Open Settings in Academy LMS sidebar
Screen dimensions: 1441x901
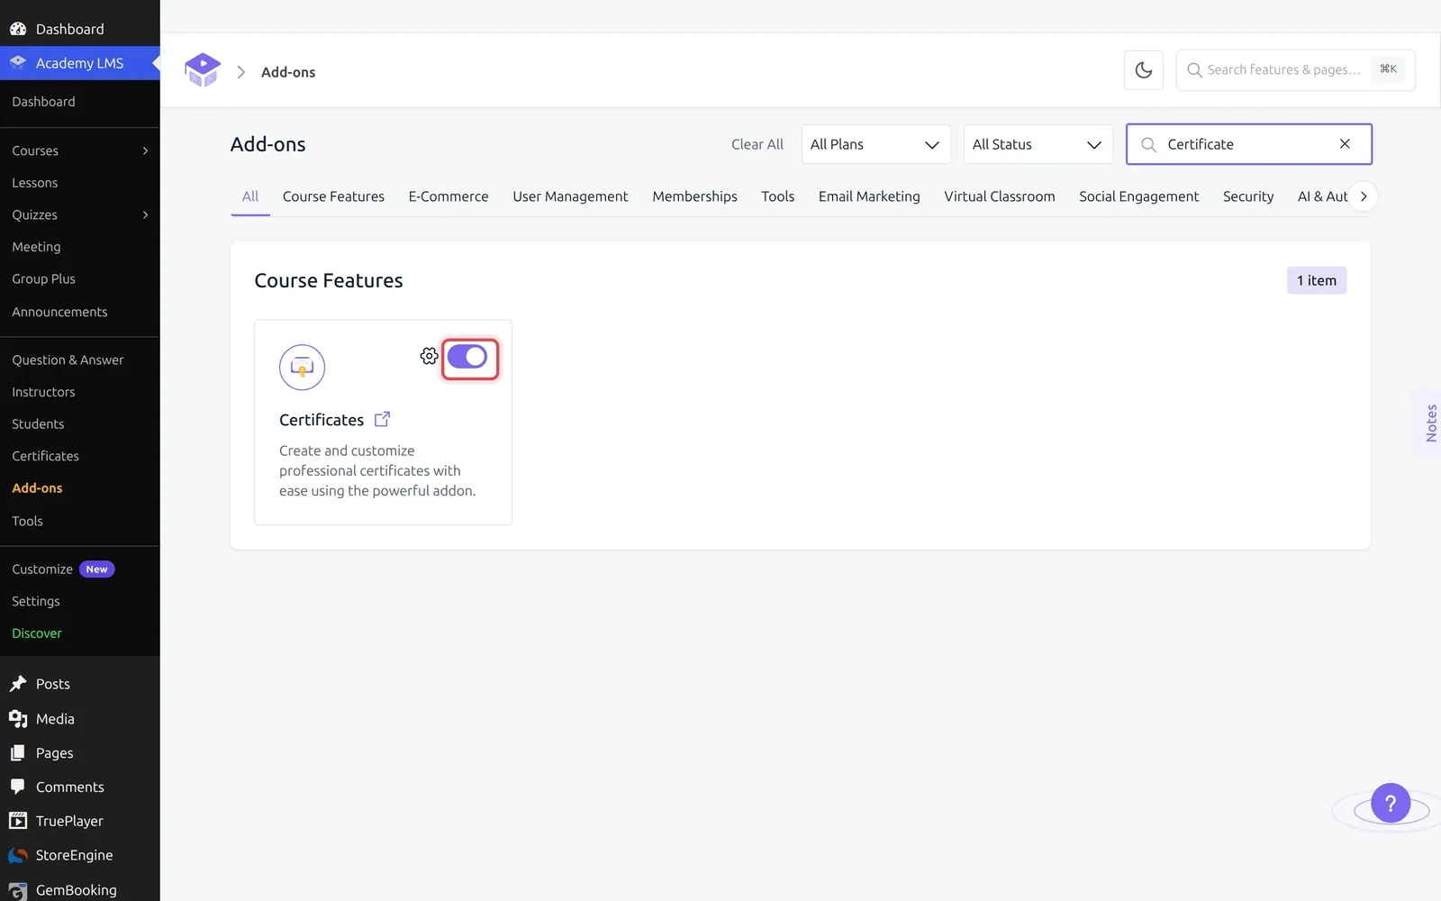[x=36, y=601]
